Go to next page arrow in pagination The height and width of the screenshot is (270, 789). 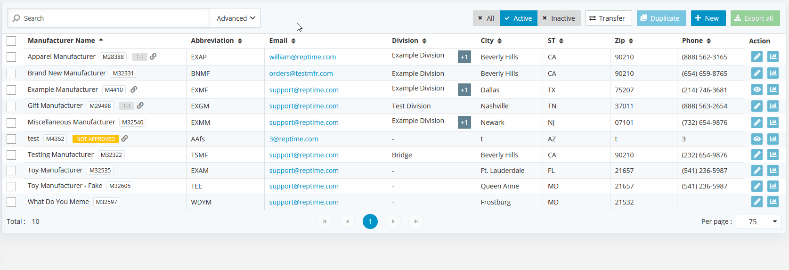coord(393,221)
